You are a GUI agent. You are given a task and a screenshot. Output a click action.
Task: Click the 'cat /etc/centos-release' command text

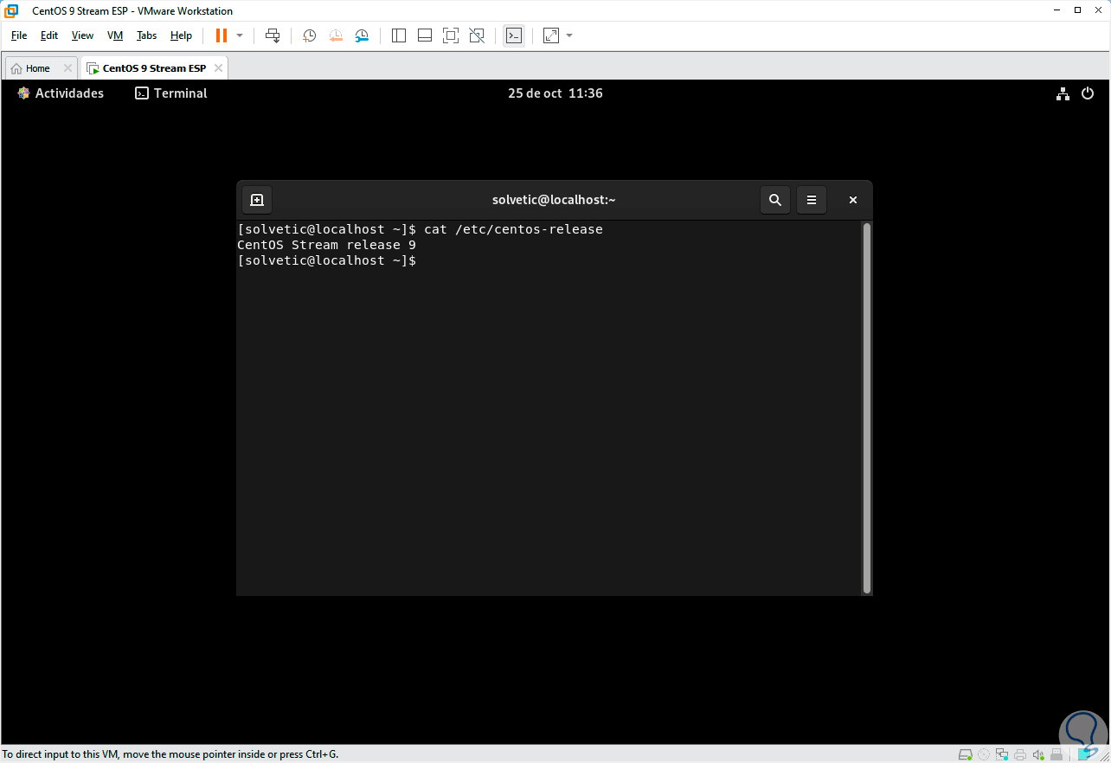pos(513,229)
